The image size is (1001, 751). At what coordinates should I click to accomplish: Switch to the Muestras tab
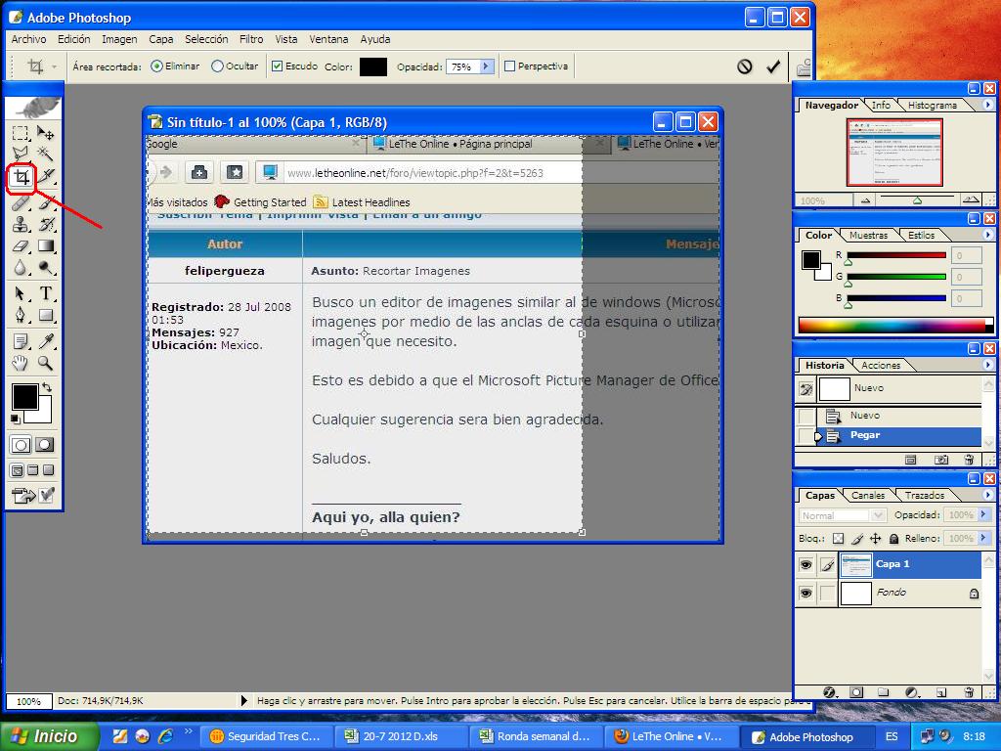[x=868, y=235]
